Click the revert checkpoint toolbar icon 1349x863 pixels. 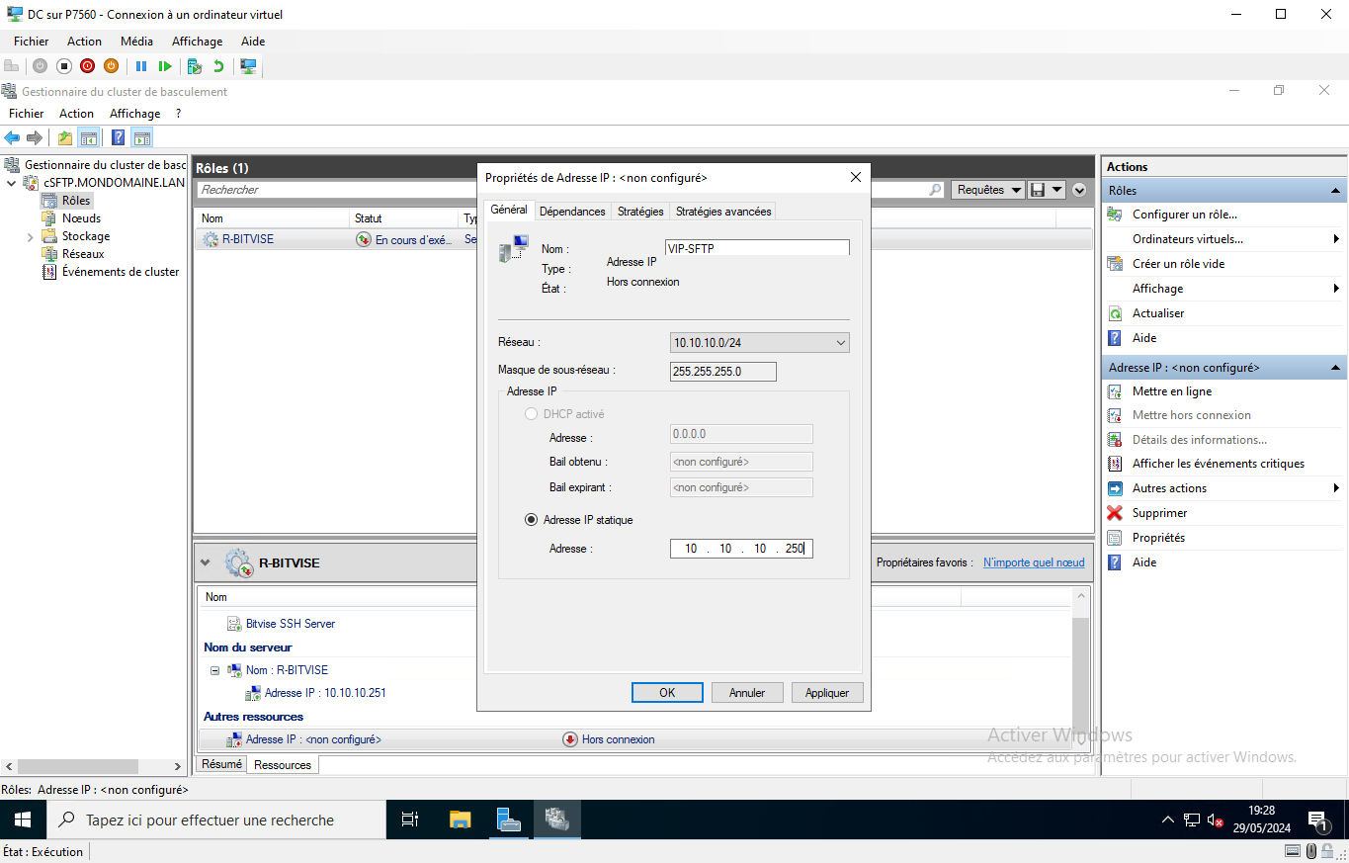(217, 66)
